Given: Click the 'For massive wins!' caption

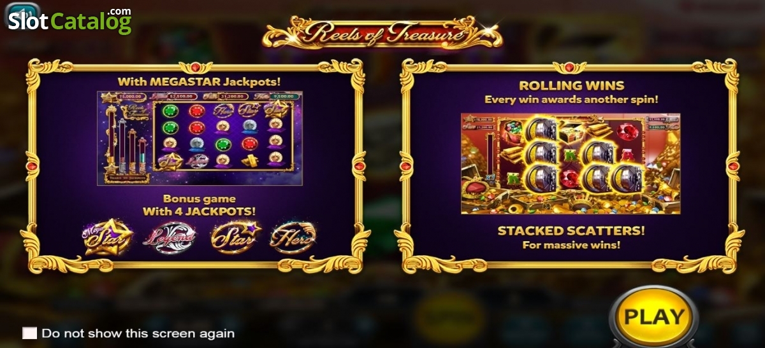Looking at the screenshot, I should tap(571, 245).
